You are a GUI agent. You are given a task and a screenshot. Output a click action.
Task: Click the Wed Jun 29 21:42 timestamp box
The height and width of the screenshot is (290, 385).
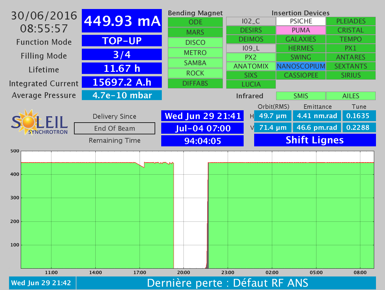click(42, 283)
